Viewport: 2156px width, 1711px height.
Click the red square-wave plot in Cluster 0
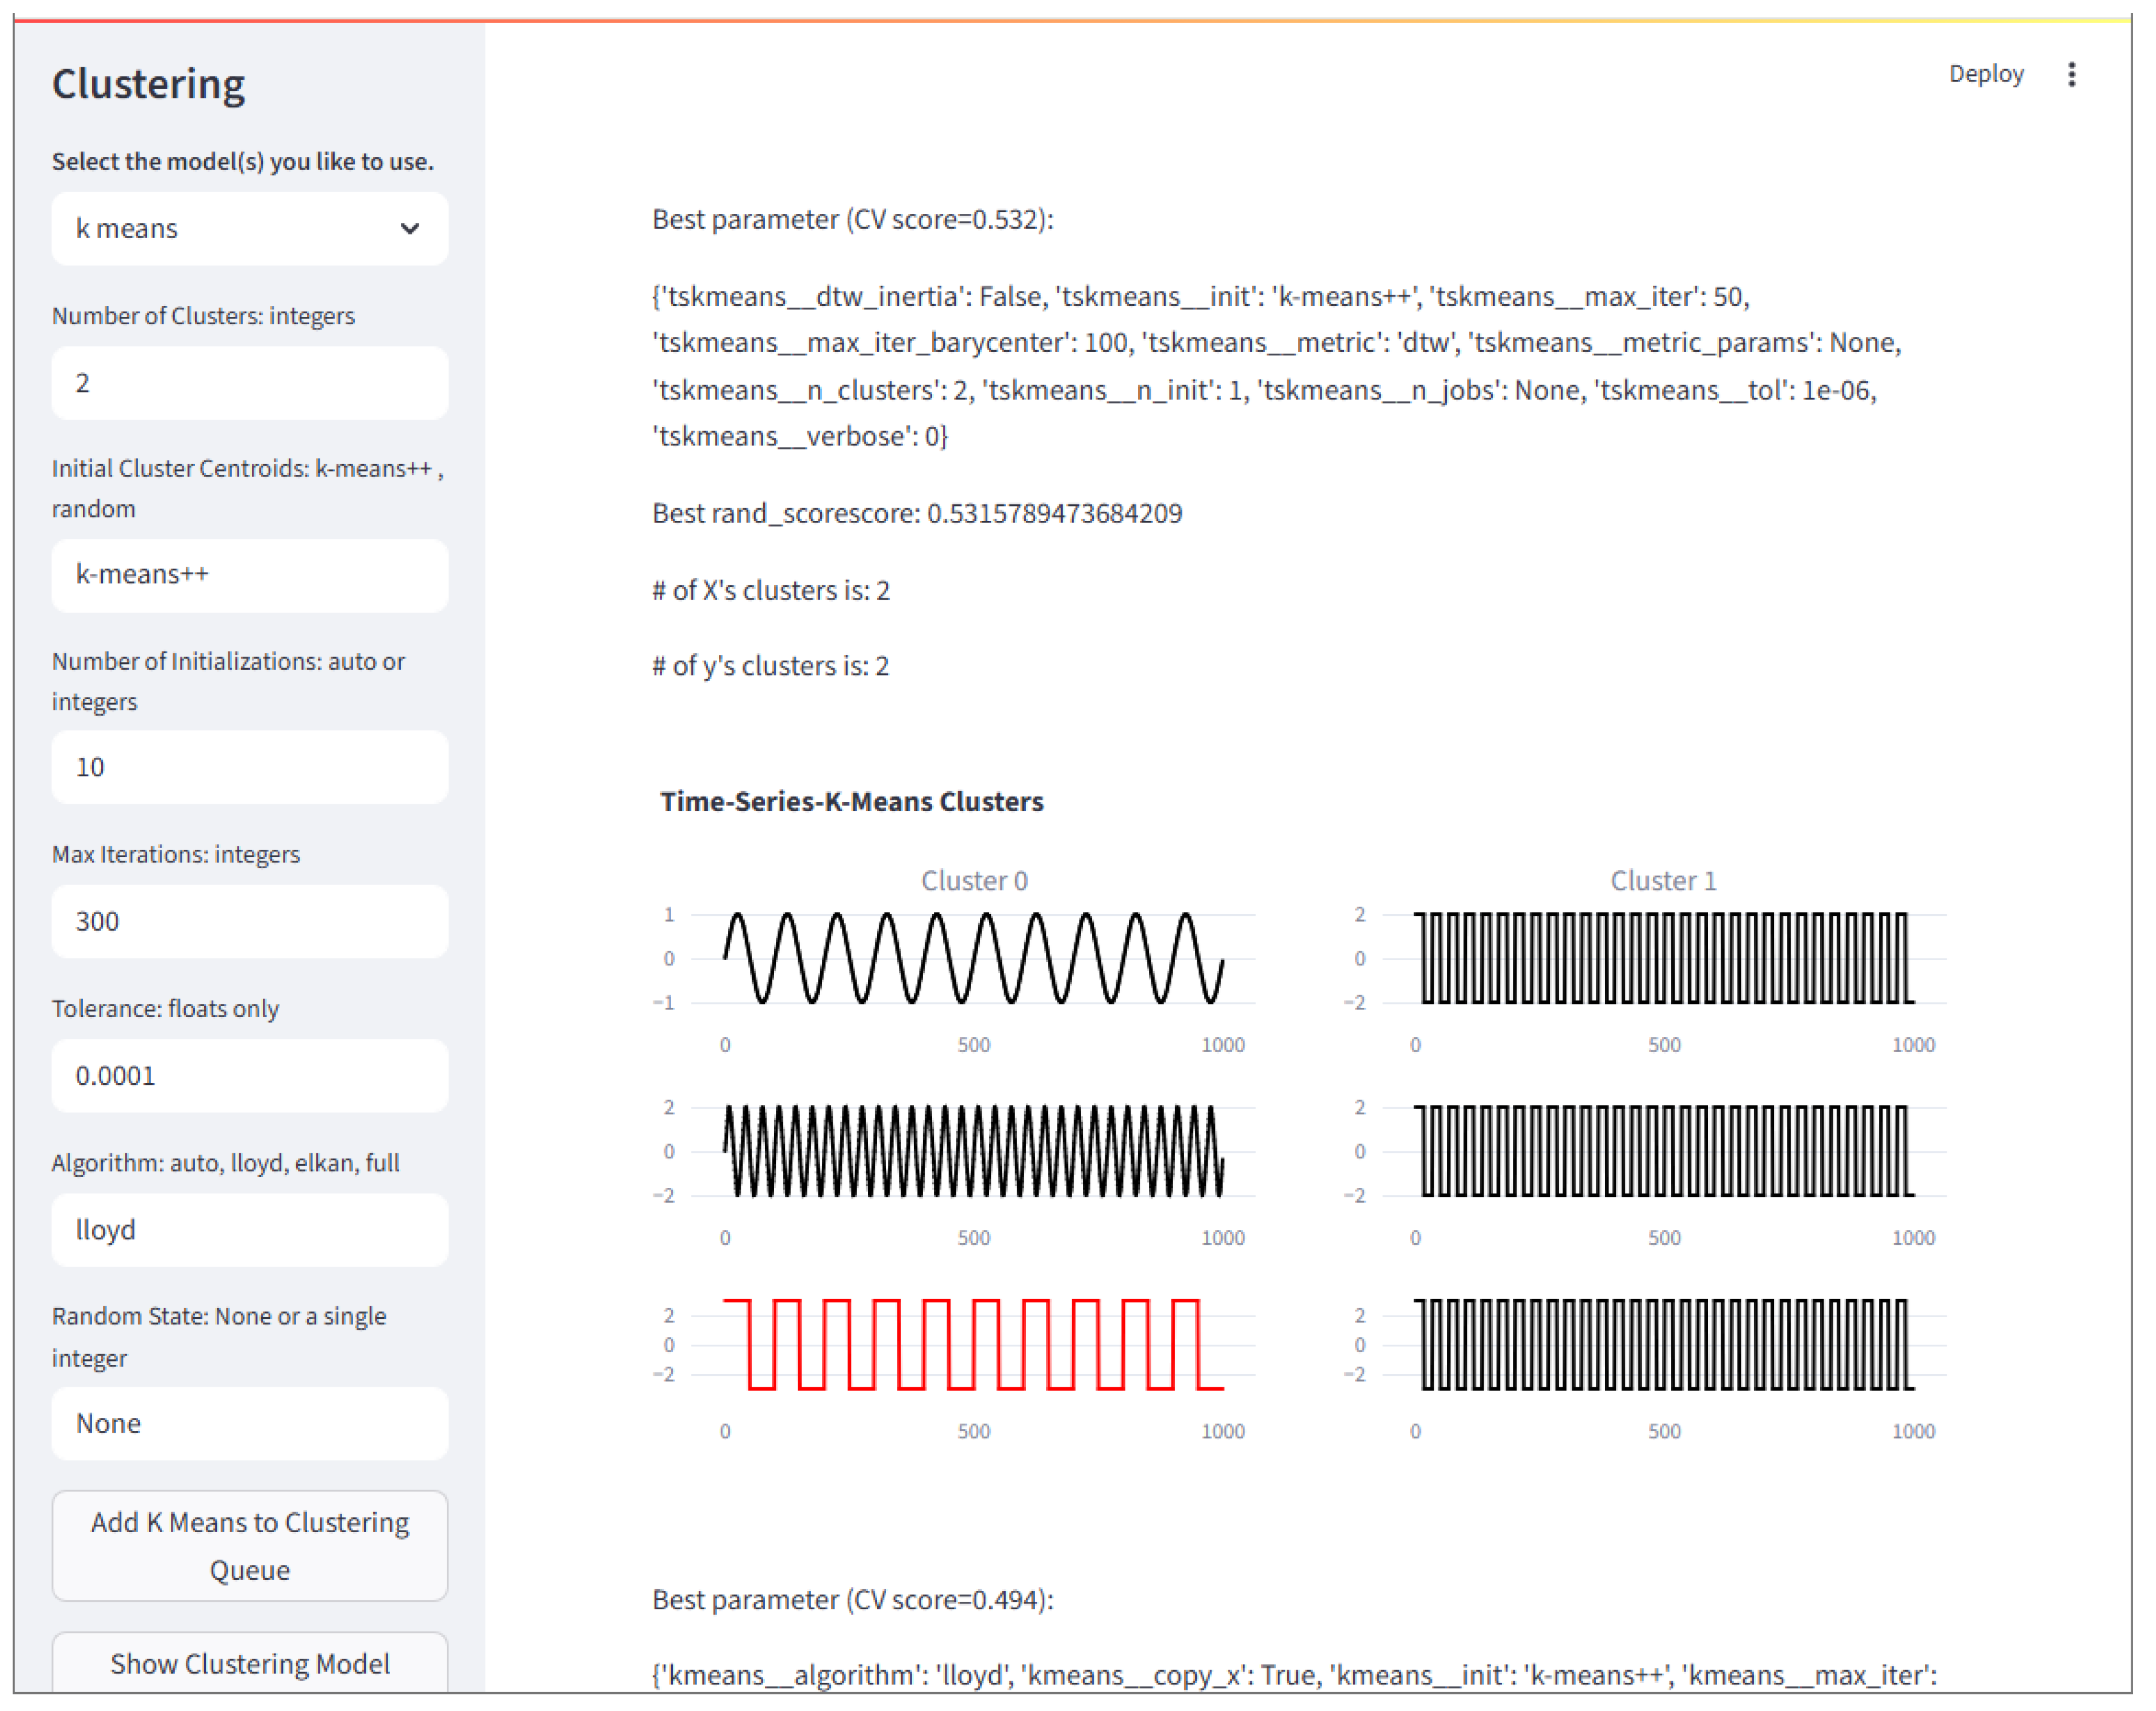[973, 1344]
